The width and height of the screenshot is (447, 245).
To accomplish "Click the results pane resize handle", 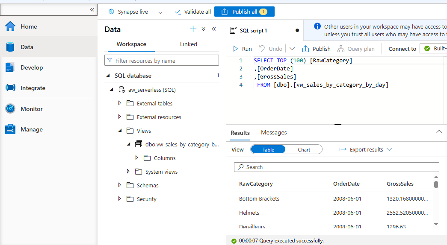I will coord(338,125).
